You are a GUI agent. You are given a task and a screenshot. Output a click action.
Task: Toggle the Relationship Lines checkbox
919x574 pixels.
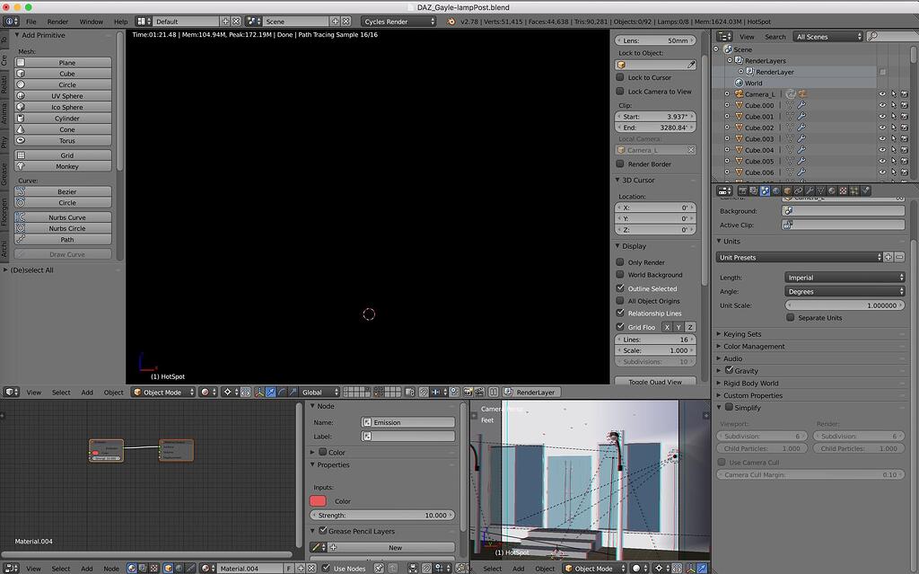pos(620,313)
